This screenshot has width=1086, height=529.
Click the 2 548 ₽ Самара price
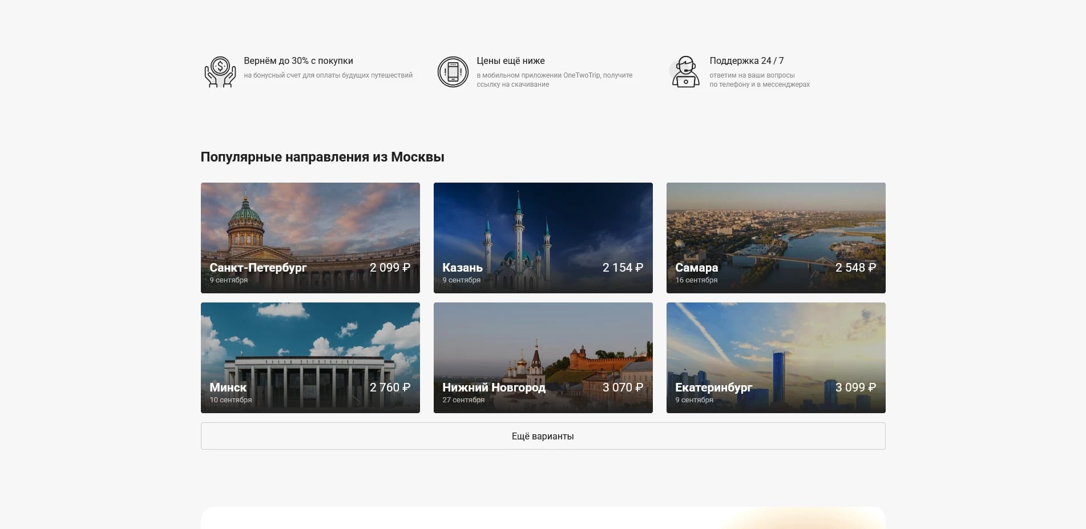click(x=855, y=268)
